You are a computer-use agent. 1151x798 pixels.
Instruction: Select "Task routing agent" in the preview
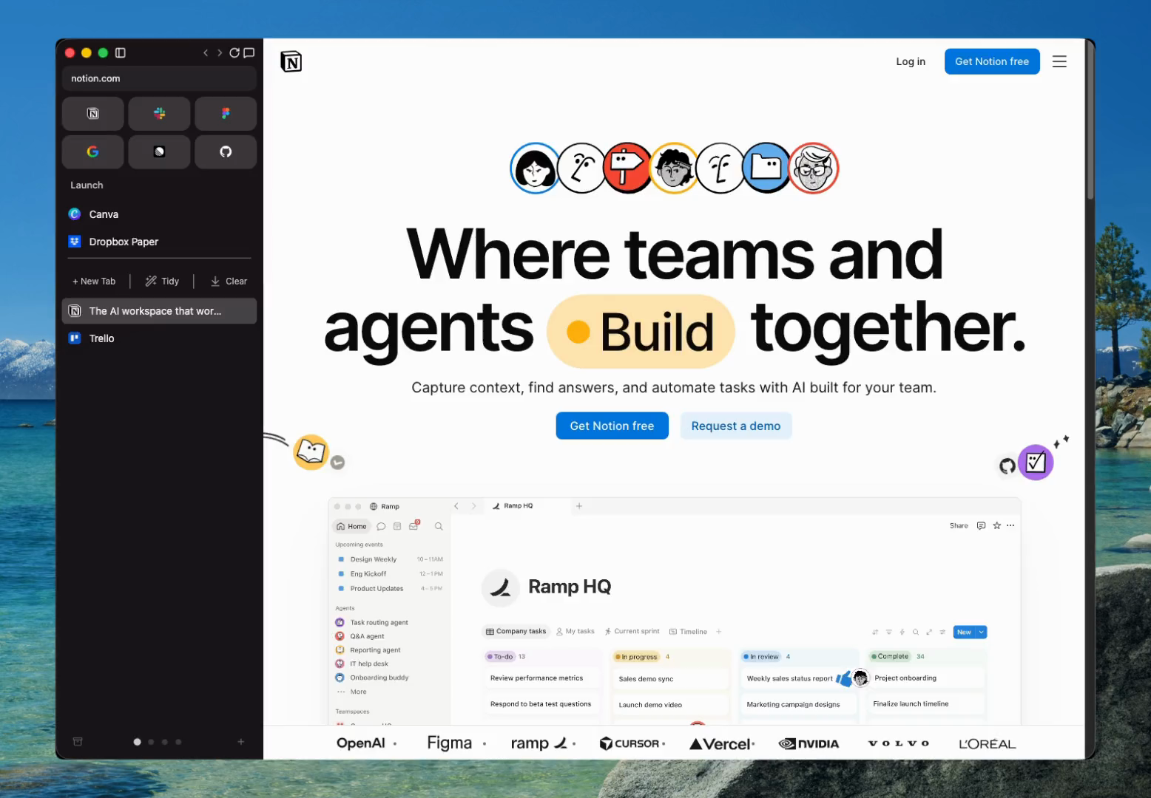[x=372, y=623]
